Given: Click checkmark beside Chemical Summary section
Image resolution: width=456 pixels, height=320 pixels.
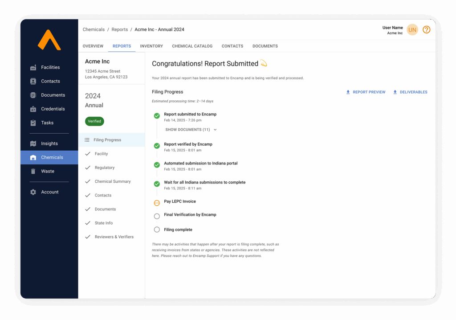Looking at the screenshot, I should (x=88, y=181).
